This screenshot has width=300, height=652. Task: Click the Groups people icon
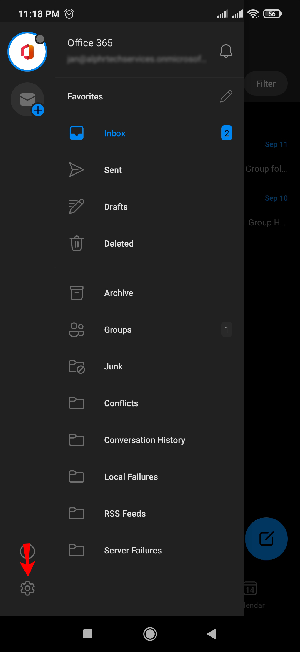pos(76,330)
